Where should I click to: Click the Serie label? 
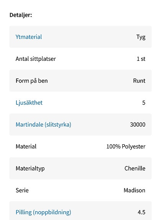(22, 191)
